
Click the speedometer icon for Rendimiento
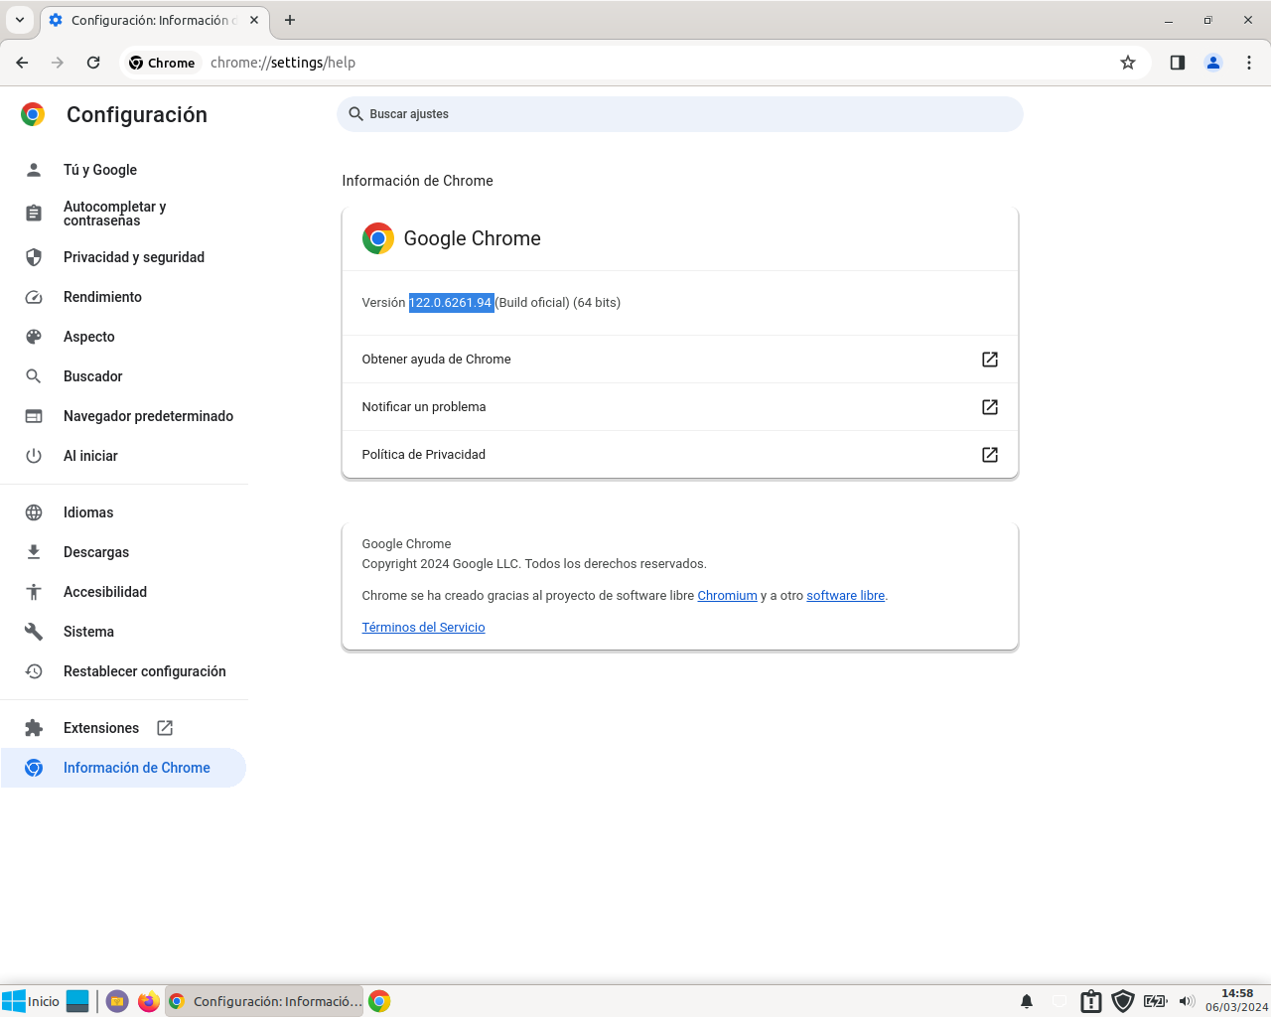(x=34, y=297)
